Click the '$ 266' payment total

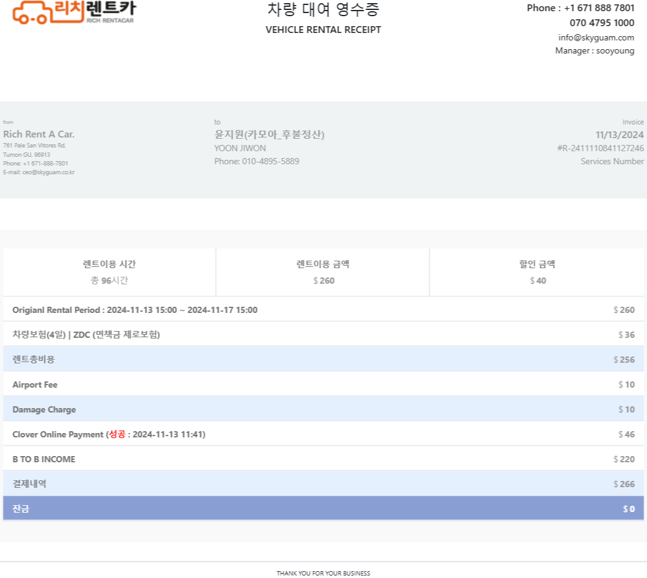click(x=624, y=484)
